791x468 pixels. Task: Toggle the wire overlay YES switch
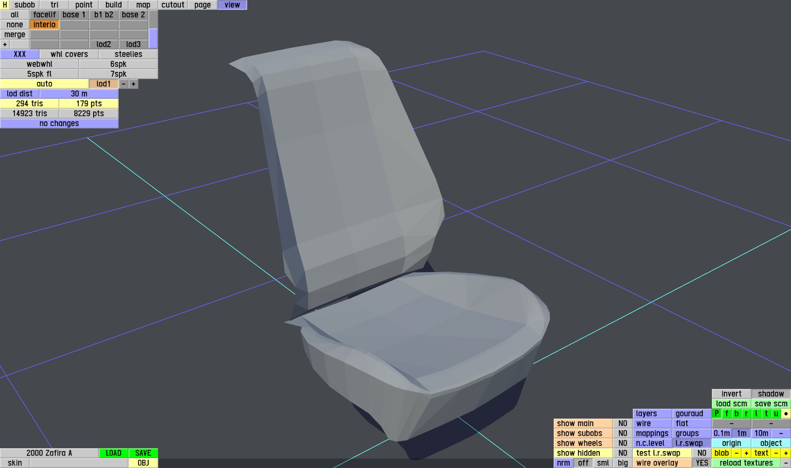(702, 463)
